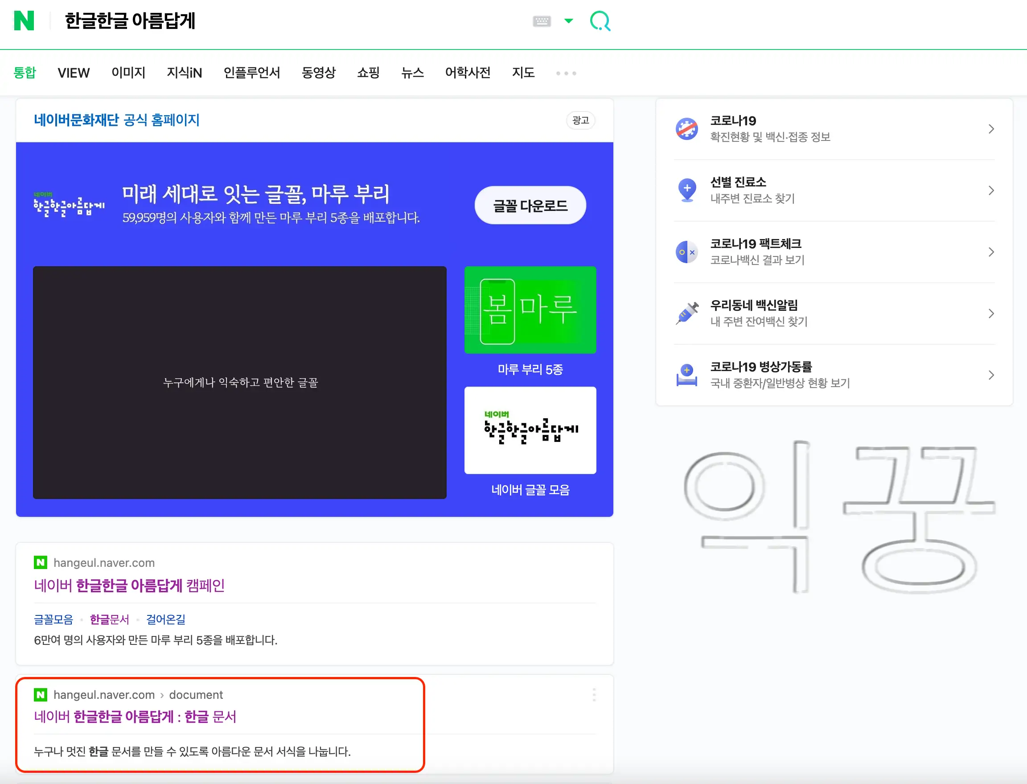Switch to the 이미지 tab
1027x784 pixels.
click(x=128, y=73)
